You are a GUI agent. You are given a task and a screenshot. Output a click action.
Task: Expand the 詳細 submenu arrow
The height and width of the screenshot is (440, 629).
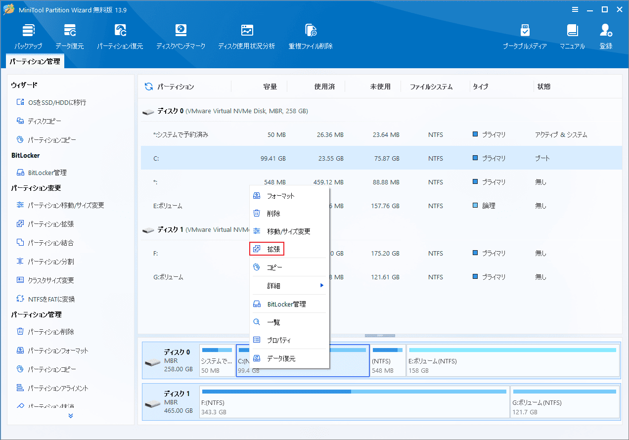322,285
